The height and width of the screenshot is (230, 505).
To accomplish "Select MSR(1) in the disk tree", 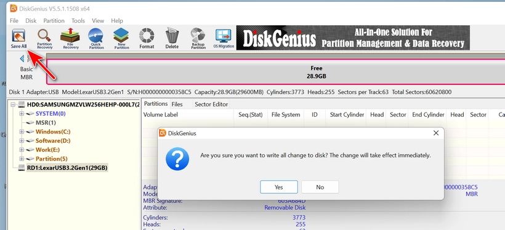I will point(46,122).
